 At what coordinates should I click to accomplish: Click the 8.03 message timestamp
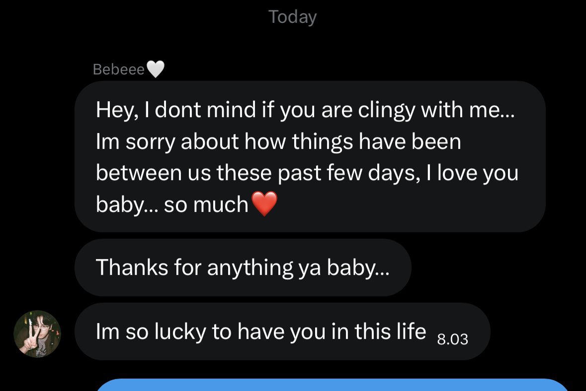[x=453, y=339]
